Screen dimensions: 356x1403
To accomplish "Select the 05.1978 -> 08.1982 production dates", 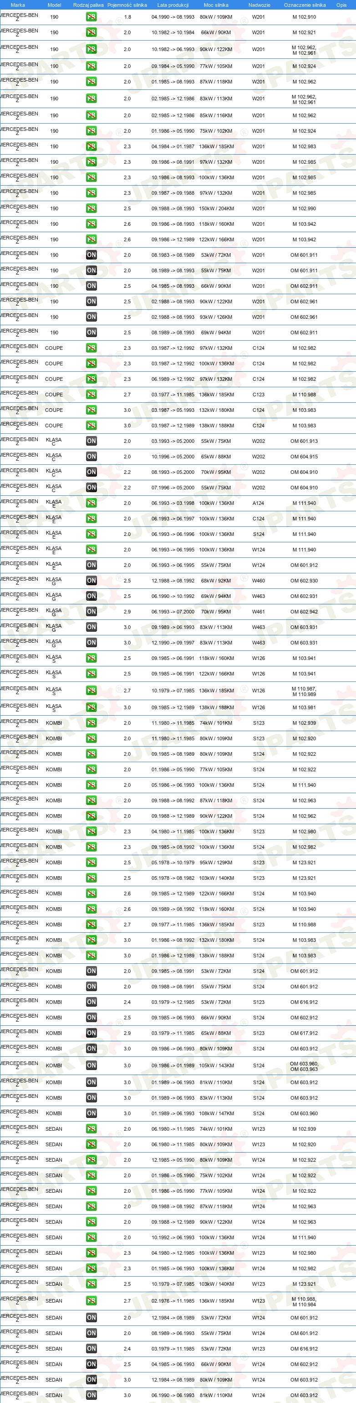I will coord(173,878).
